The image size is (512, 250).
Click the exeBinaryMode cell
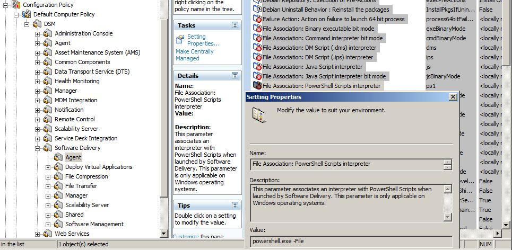tap(446, 29)
